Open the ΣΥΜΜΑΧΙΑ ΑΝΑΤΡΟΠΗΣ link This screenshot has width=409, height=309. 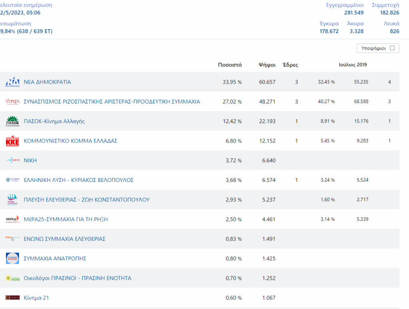(55, 258)
